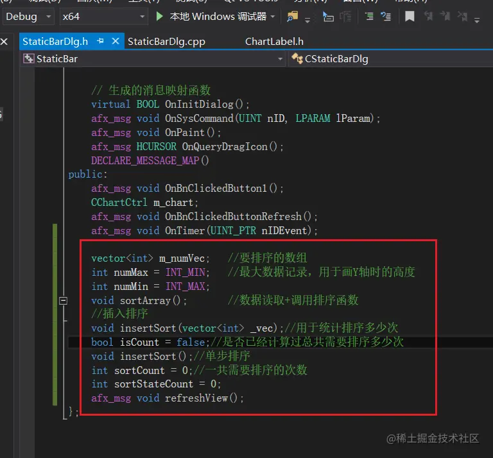493x458 pixels.
Task: Click the find in files folder icon
Action: tap(293, 16)
